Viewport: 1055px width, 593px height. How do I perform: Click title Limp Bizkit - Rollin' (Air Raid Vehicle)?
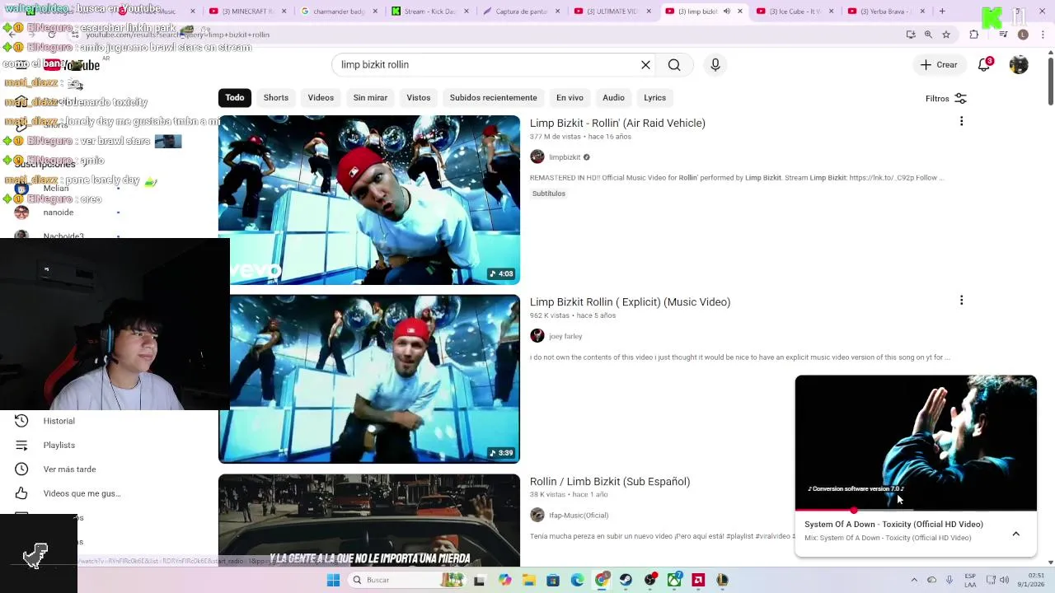pyautogui.click(x=617, y=124)
